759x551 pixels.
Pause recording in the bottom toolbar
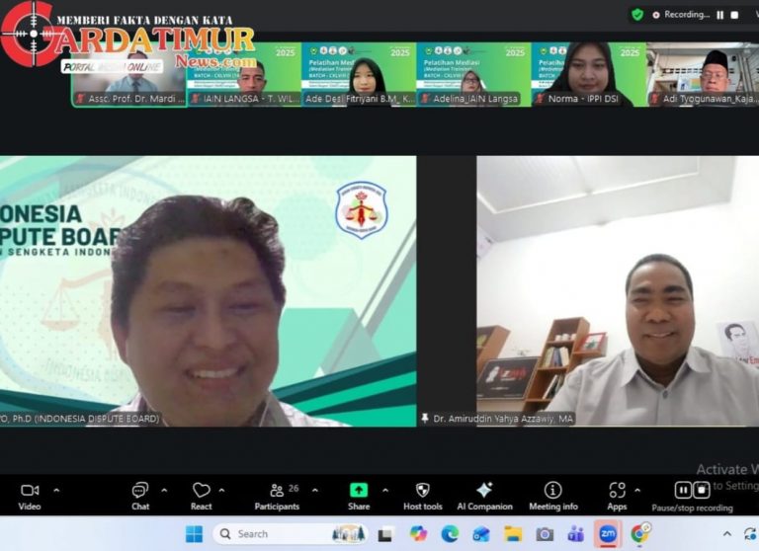pos(683,490)
